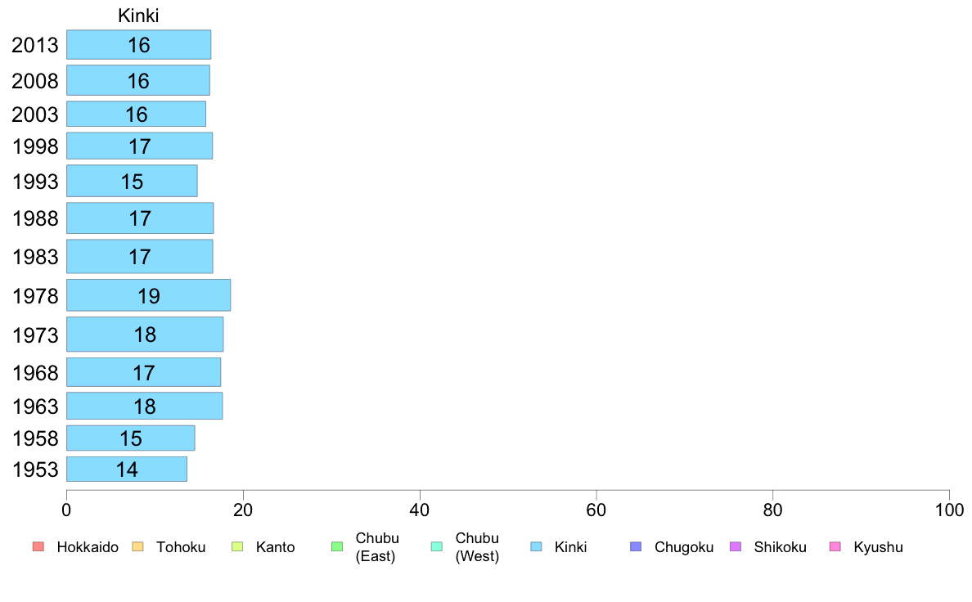
Task: Click the Tohoku orange legend swatch
Action: pos(137,547)
